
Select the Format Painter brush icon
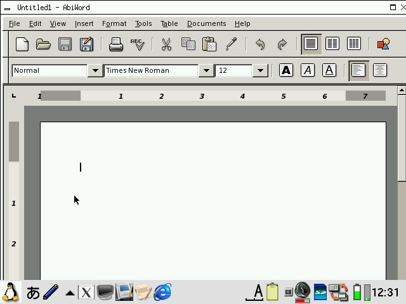pyautogui.click(x=231, y=44)
